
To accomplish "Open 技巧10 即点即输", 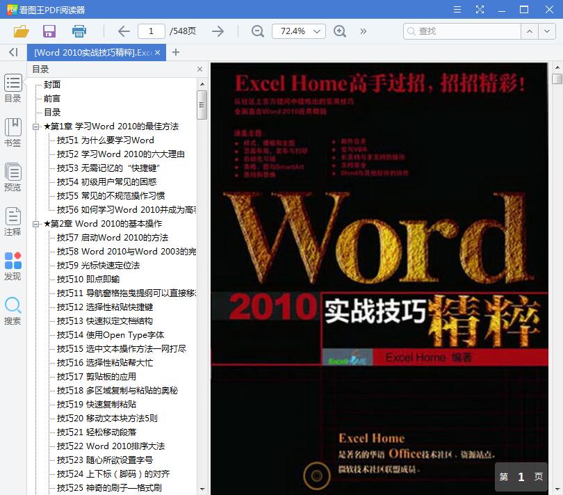I will [x=88, y=279].
